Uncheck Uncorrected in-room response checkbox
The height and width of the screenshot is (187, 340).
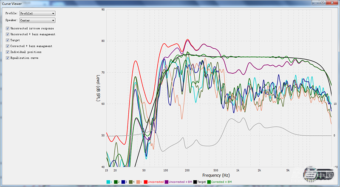point(8,28)
